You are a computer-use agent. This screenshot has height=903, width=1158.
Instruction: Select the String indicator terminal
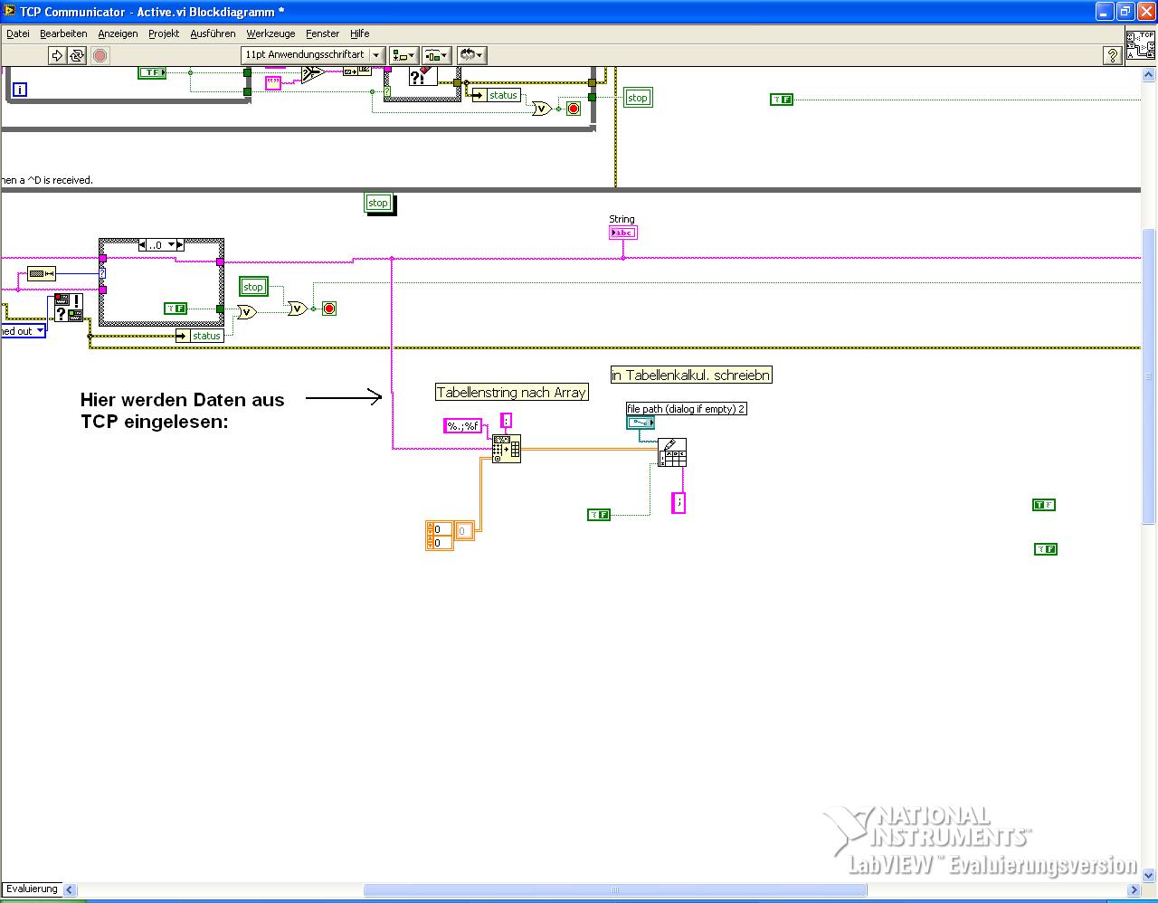(x=623, y=233)
